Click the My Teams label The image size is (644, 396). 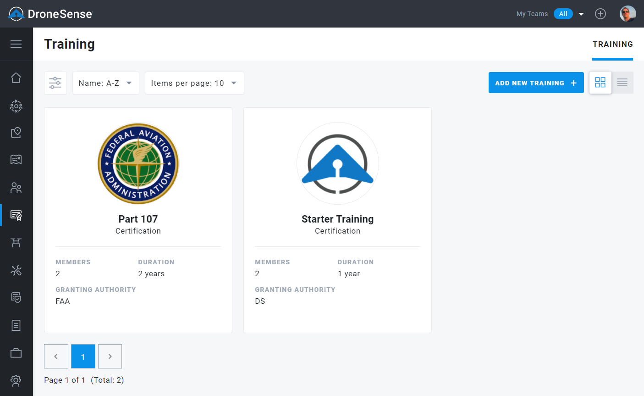pos(532,14)
